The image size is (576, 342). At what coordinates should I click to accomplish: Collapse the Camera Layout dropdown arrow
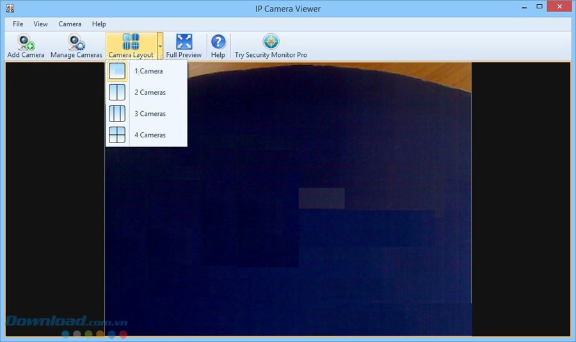pos(160,46)
